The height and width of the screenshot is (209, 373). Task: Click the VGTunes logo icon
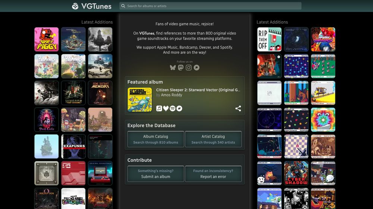[x=75, y=6]
